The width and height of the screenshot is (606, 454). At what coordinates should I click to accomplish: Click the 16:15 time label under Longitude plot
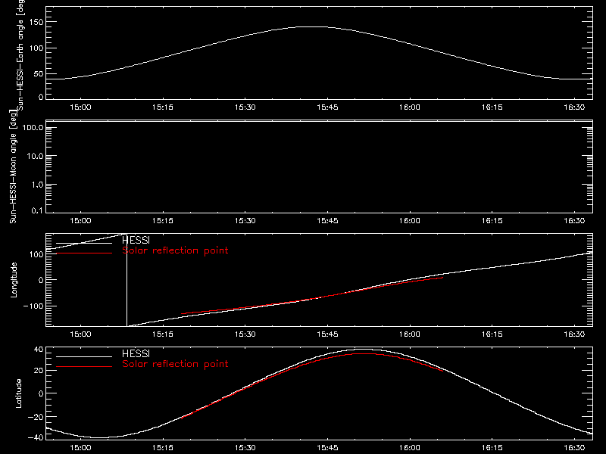(492, 334)
